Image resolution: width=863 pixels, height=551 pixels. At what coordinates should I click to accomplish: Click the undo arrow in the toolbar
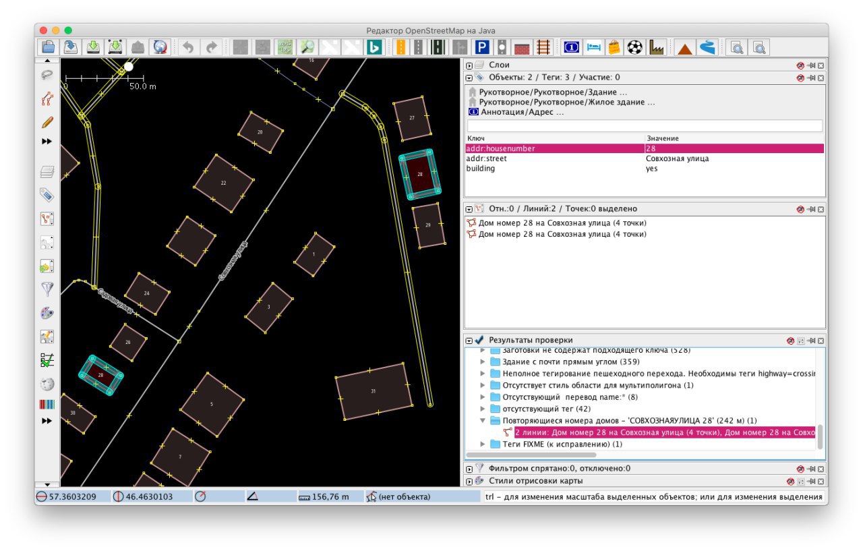(189, 47)
